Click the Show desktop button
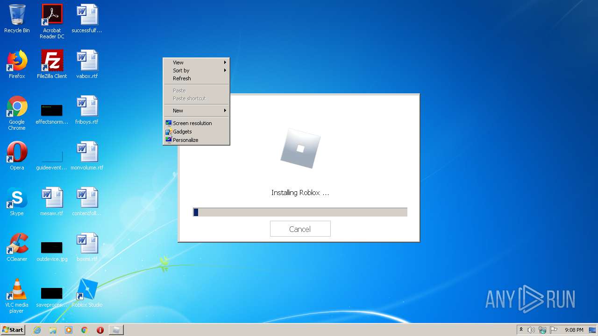Screen dimensions: 598x336 [592, 330]
